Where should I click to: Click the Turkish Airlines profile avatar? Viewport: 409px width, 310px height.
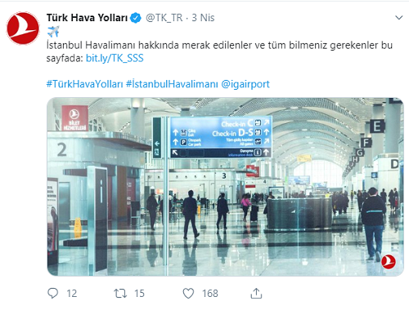[23, 29]
